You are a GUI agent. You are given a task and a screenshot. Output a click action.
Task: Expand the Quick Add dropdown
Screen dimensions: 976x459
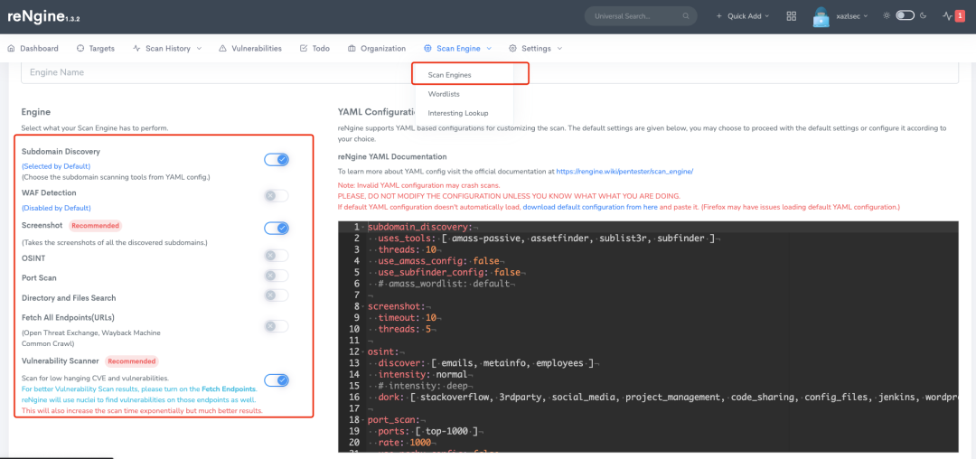[x=743, y=16]
